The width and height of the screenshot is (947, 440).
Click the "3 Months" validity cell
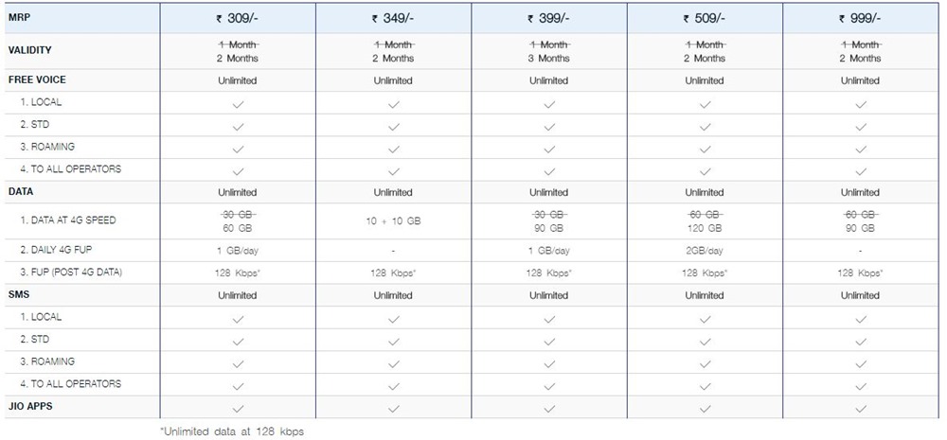(549, 59)
